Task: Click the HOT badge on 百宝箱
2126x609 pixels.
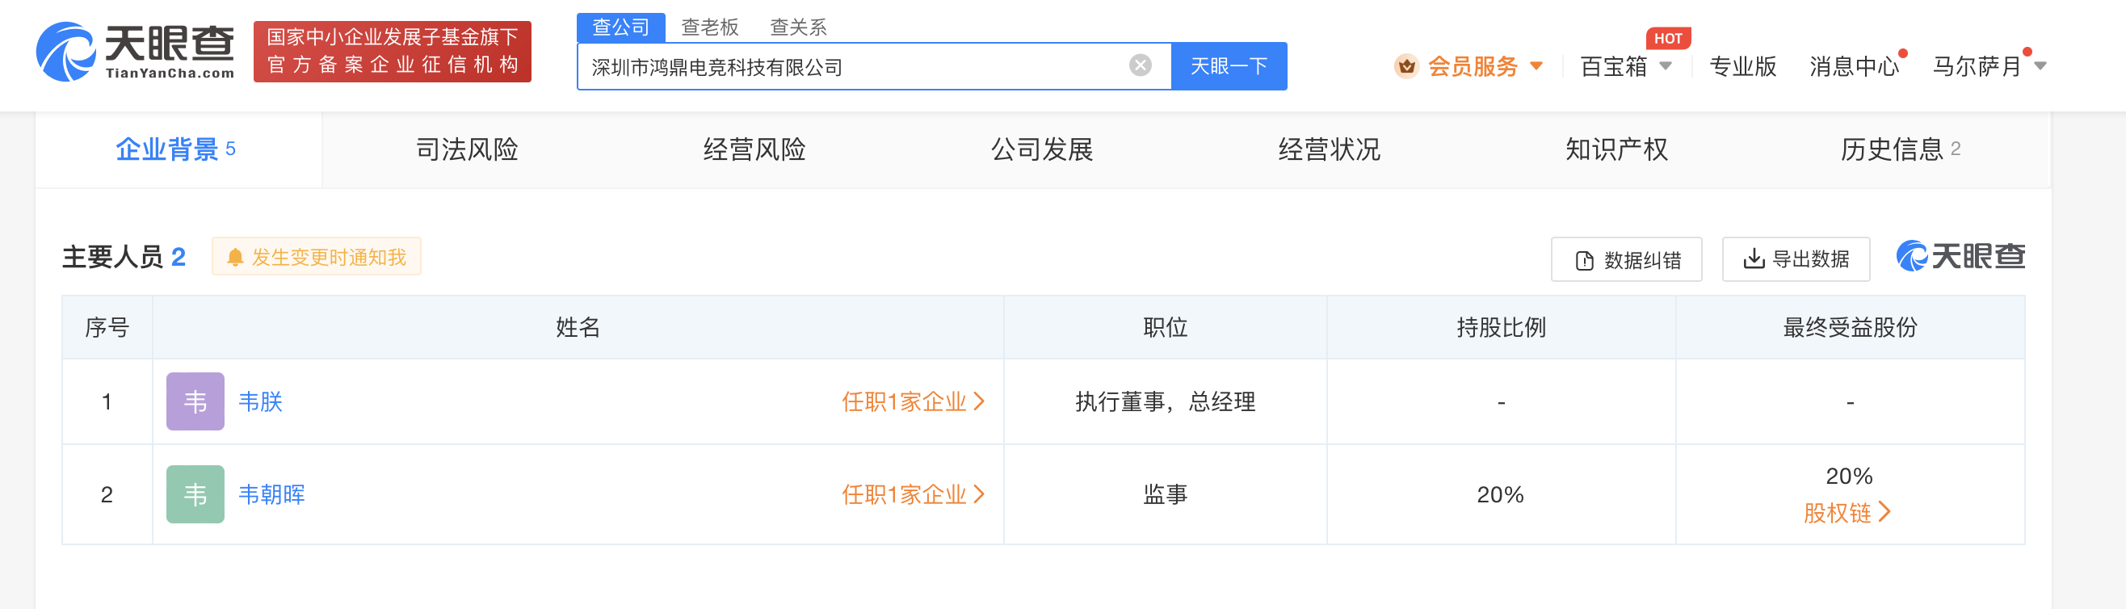Action: pos(1667,38)
